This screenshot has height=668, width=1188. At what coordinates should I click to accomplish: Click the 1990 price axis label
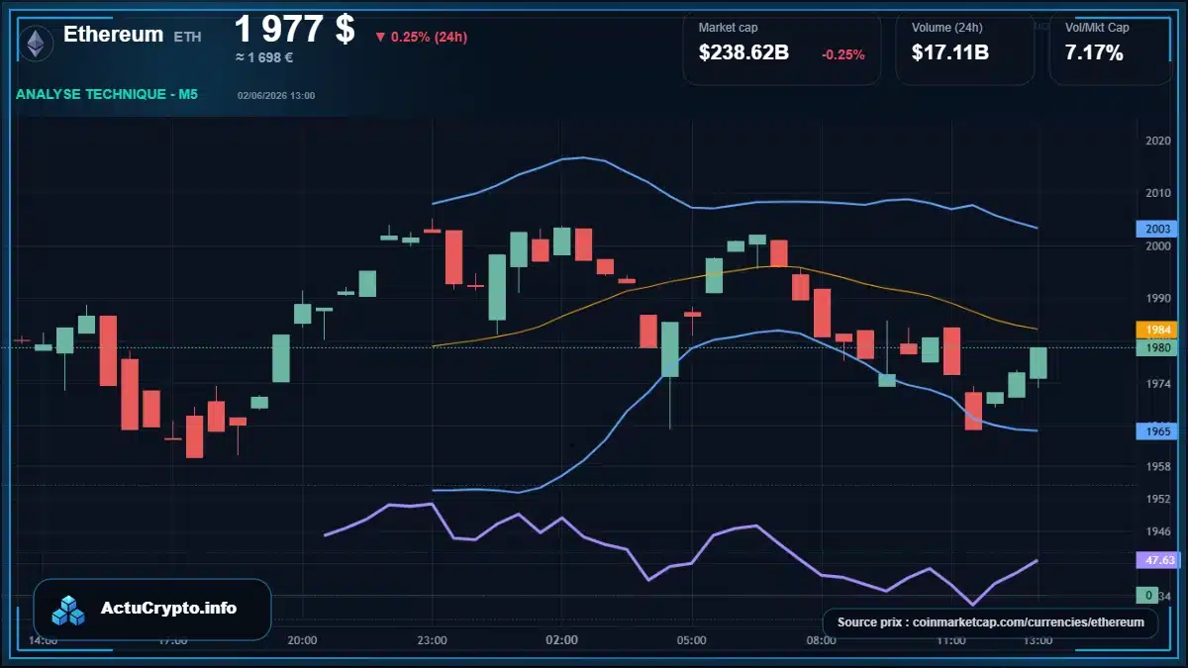click(x=1157, y=298)
